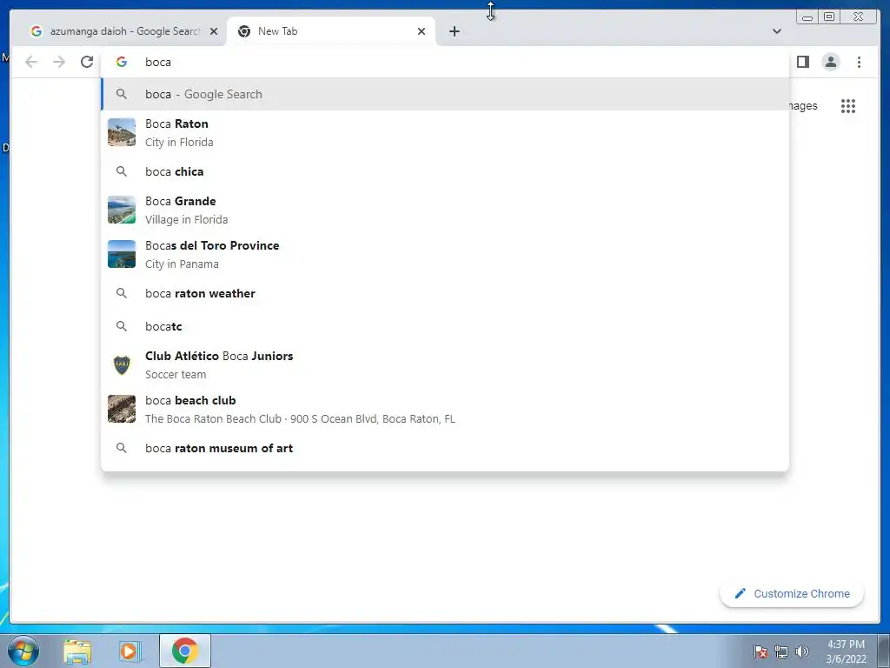
Task: Click search icon beside bocatc
Action: point(122,326)
